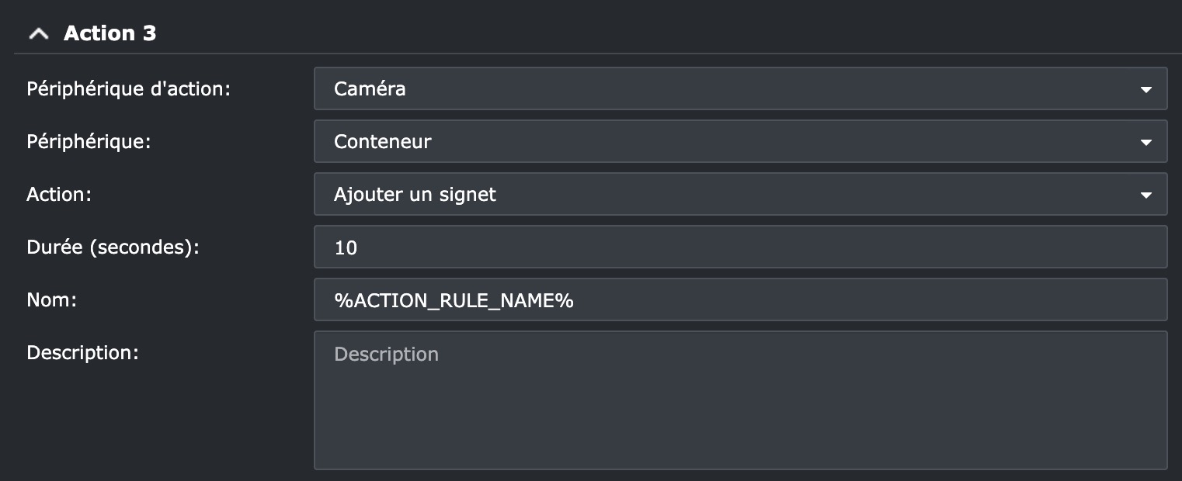Click the Description placeholder text
This screenshot has width=1182, height=481.
386,354
